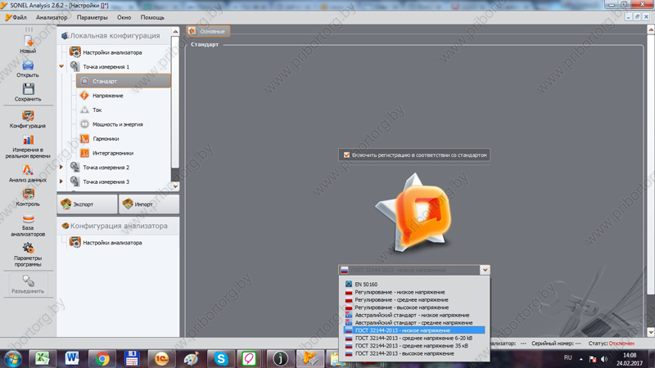Open the Анализатор menu
655x368 pixels.
pos(52,17)
